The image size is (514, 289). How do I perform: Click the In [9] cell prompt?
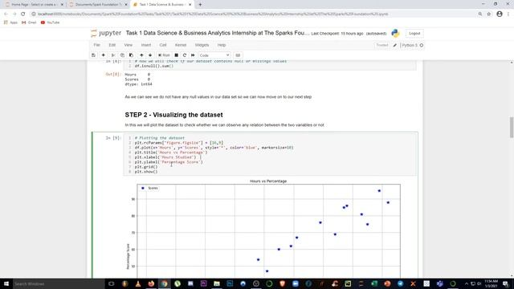click(113, 138)
